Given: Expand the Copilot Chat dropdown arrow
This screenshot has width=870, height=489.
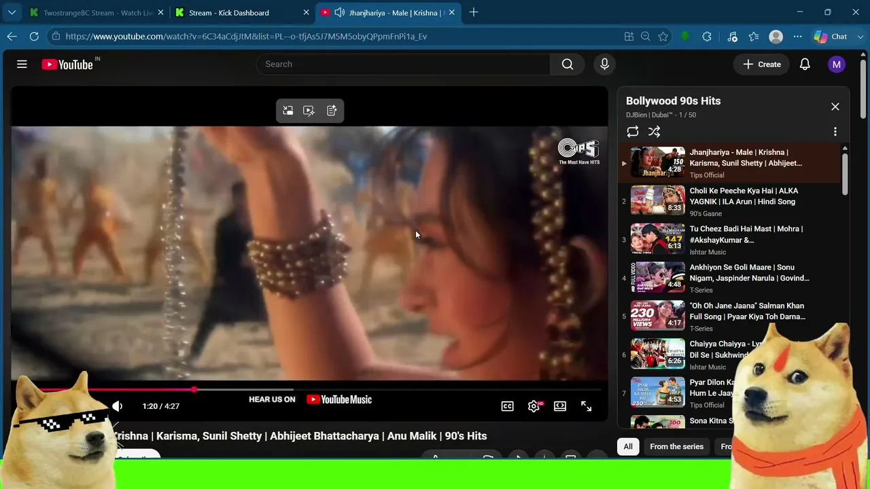Looking at the screenshot, I should pos(859,37).
